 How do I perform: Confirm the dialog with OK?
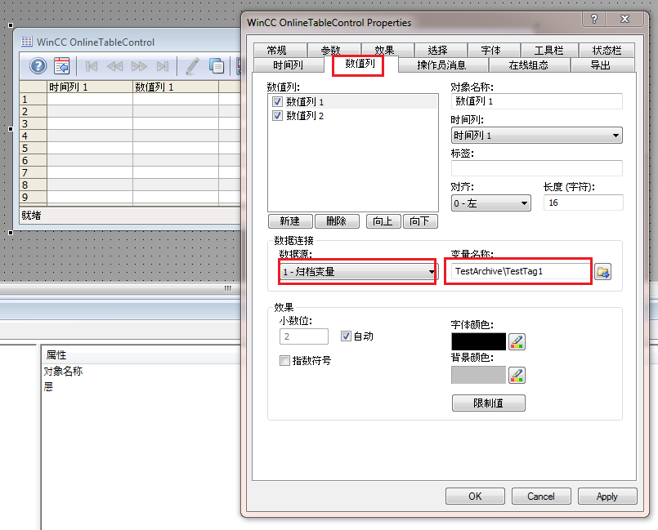[475, 497]
